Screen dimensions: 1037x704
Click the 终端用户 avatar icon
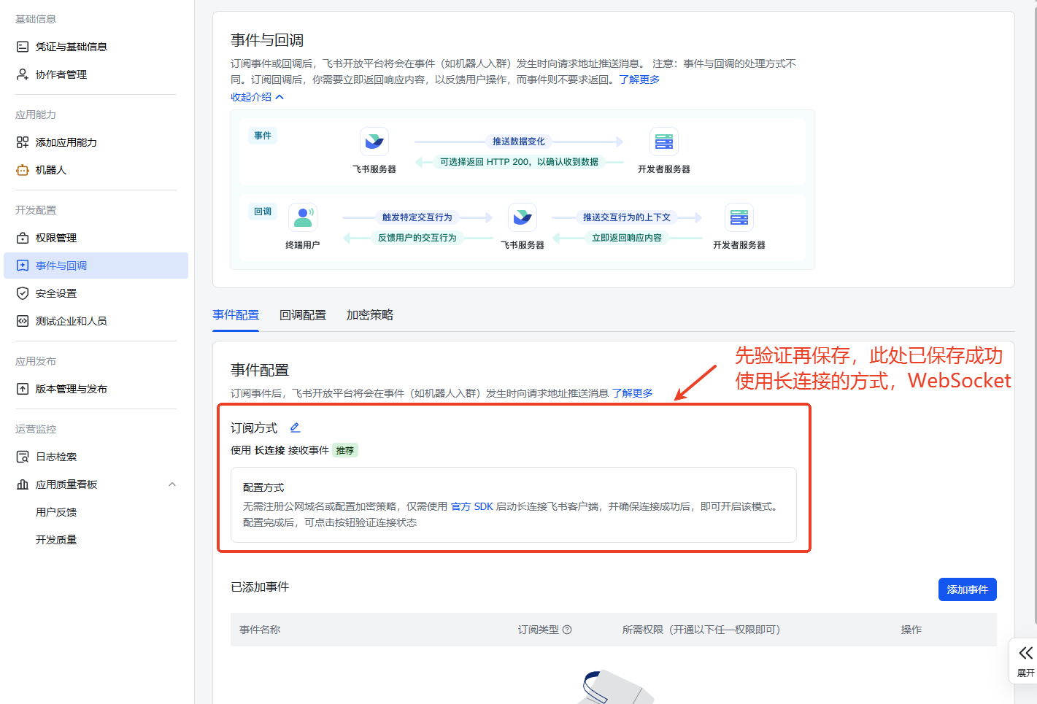click(303, 217)
